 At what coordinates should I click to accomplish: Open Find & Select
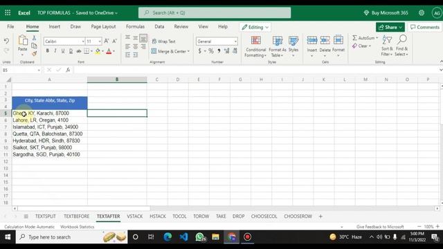(x=401, y=46)
